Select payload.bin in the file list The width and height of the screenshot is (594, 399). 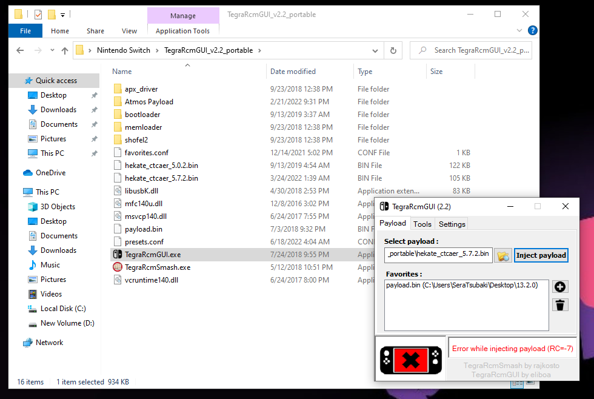143,229
